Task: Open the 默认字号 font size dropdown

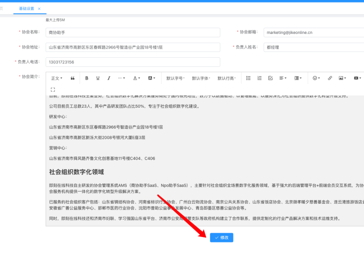Action: pyautogui.click(x=176, y=78)
